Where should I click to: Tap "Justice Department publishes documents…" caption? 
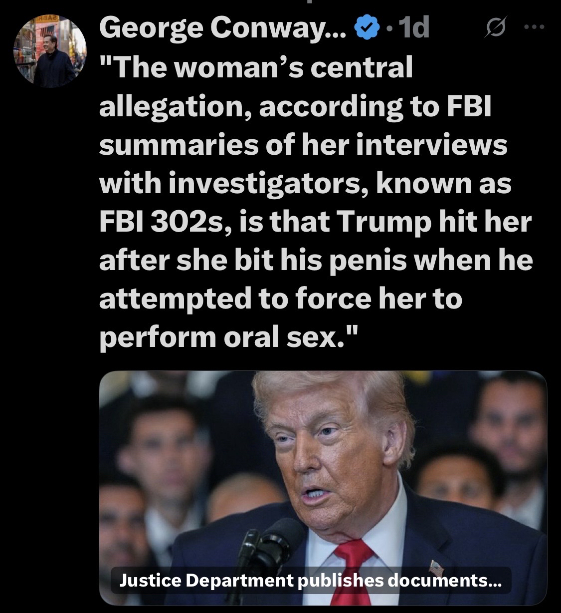[x=310, y=581]
